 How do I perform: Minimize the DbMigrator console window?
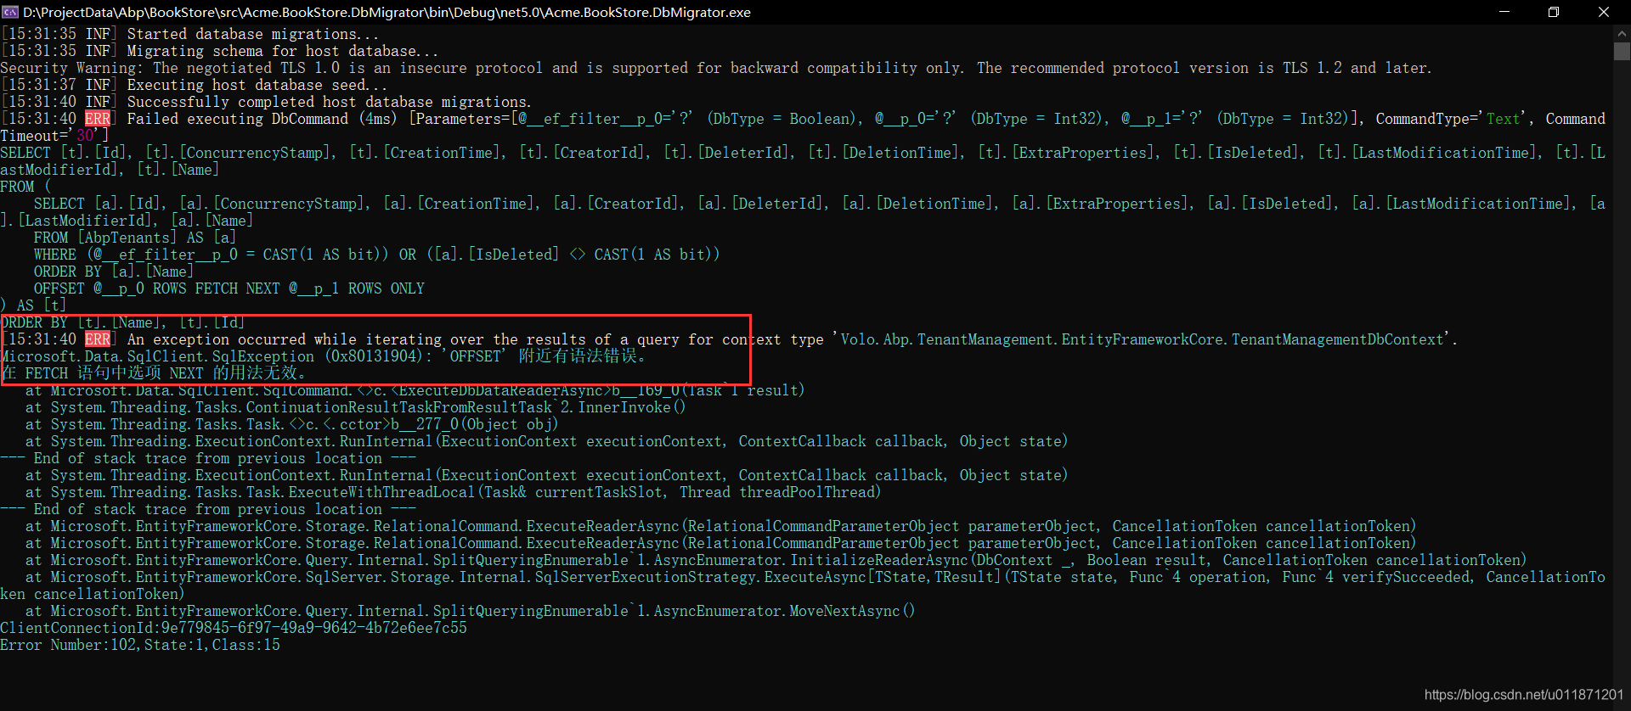coord(1504,12)
